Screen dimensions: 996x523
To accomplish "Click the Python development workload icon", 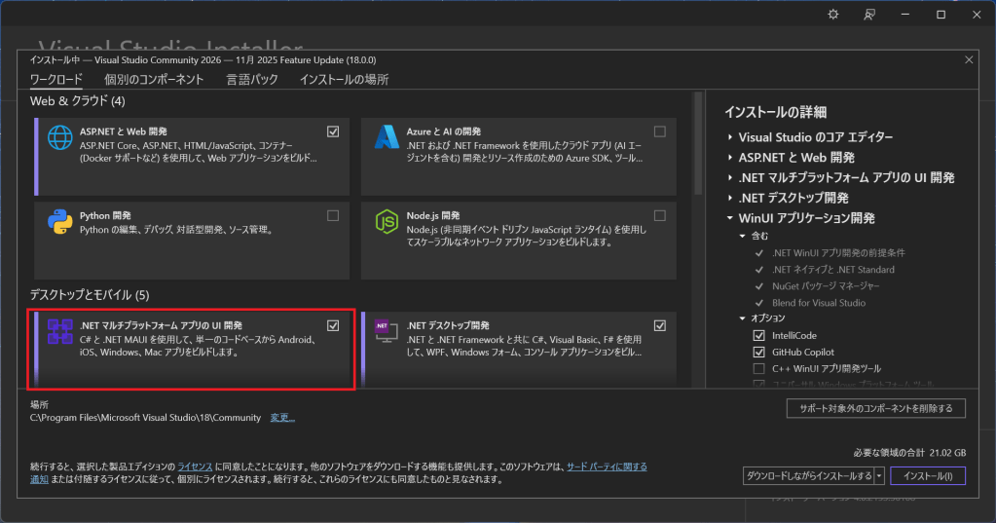I will click(x=61, y=222).
